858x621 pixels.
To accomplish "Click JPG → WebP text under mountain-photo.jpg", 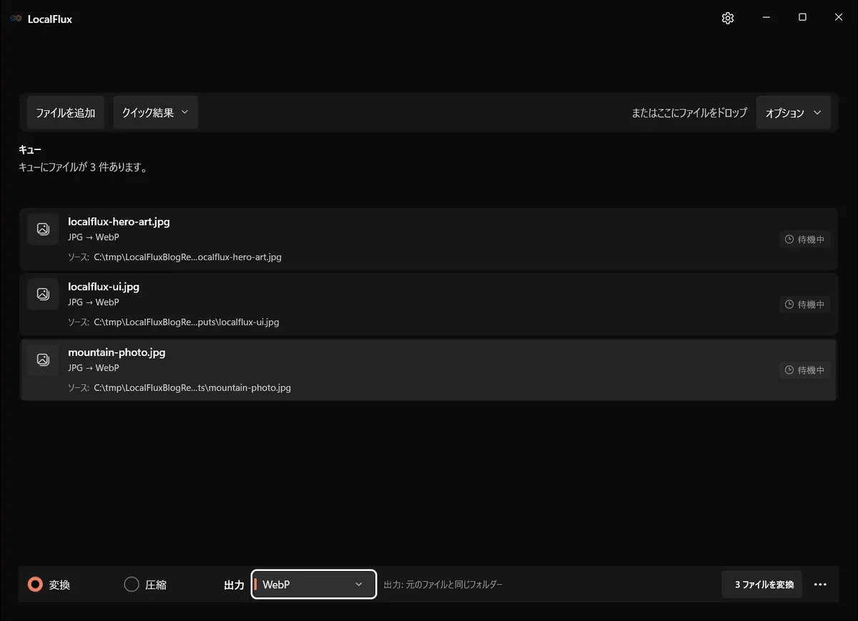I will pyautogui.click(x=93, y=368).
